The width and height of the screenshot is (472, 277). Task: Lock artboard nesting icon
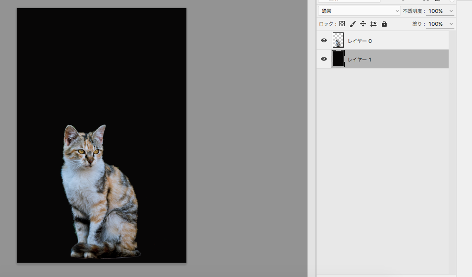tap(374, 24)
